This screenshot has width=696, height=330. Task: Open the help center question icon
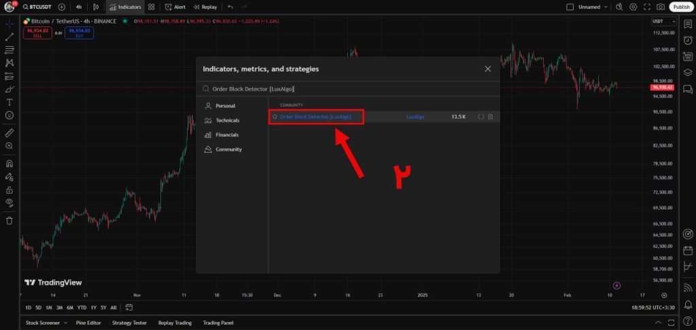(x=688, y=320)
